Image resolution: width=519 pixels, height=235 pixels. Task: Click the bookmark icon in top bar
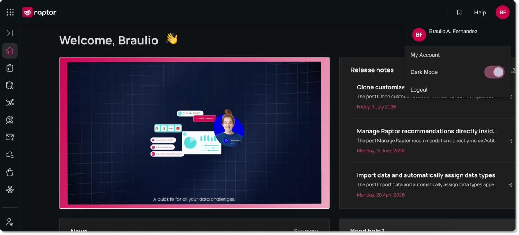459,13
